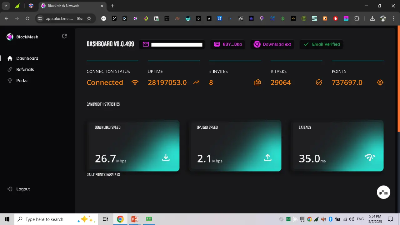This screenshot has width=400, height=225.
Task: Open PowerPoint from the taskbar
Action: click(135, 219)
